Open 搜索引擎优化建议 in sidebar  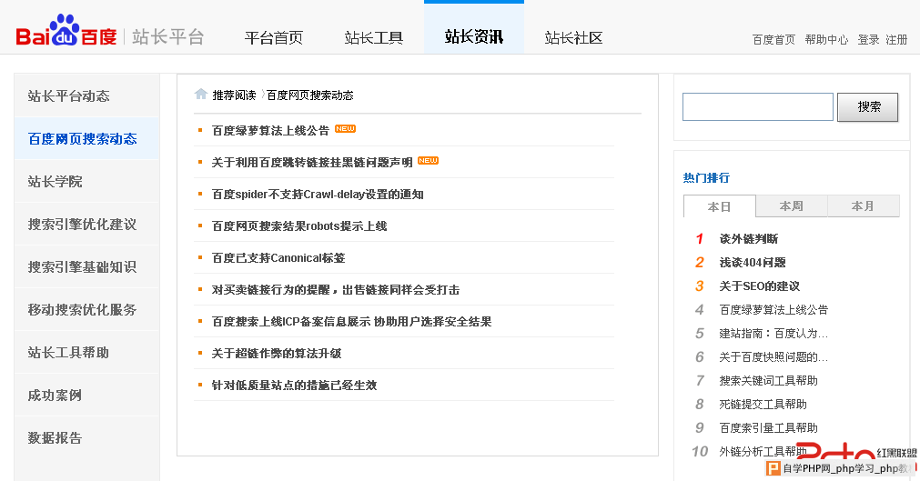[86, 224]
